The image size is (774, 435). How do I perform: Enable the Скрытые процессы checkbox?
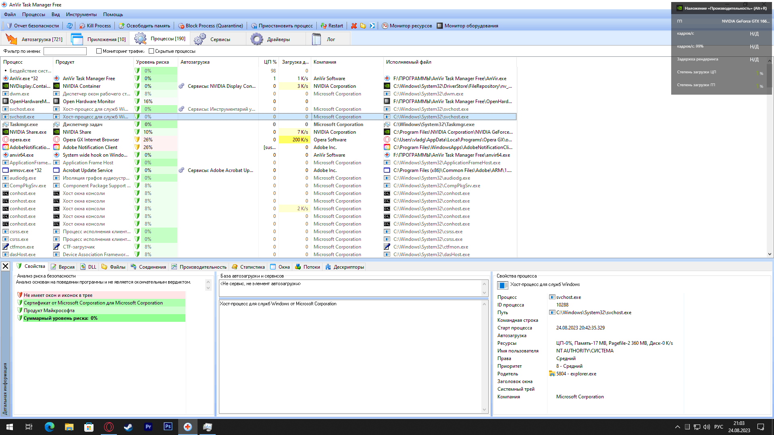[x=151, y=51]
